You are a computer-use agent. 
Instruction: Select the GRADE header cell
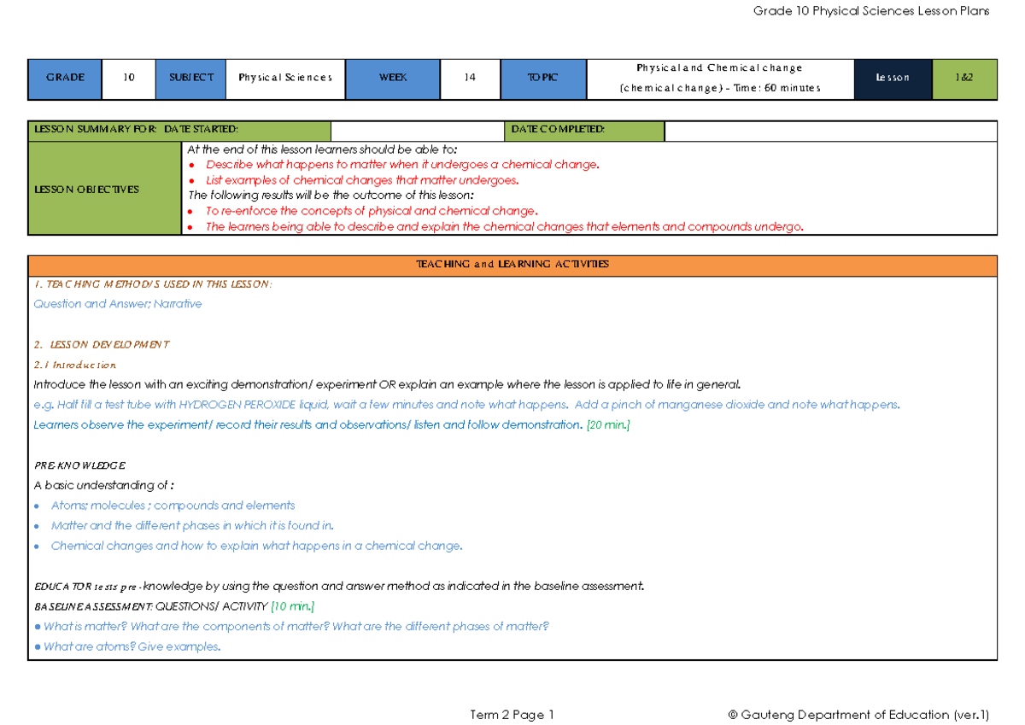[x=64, y=79]
